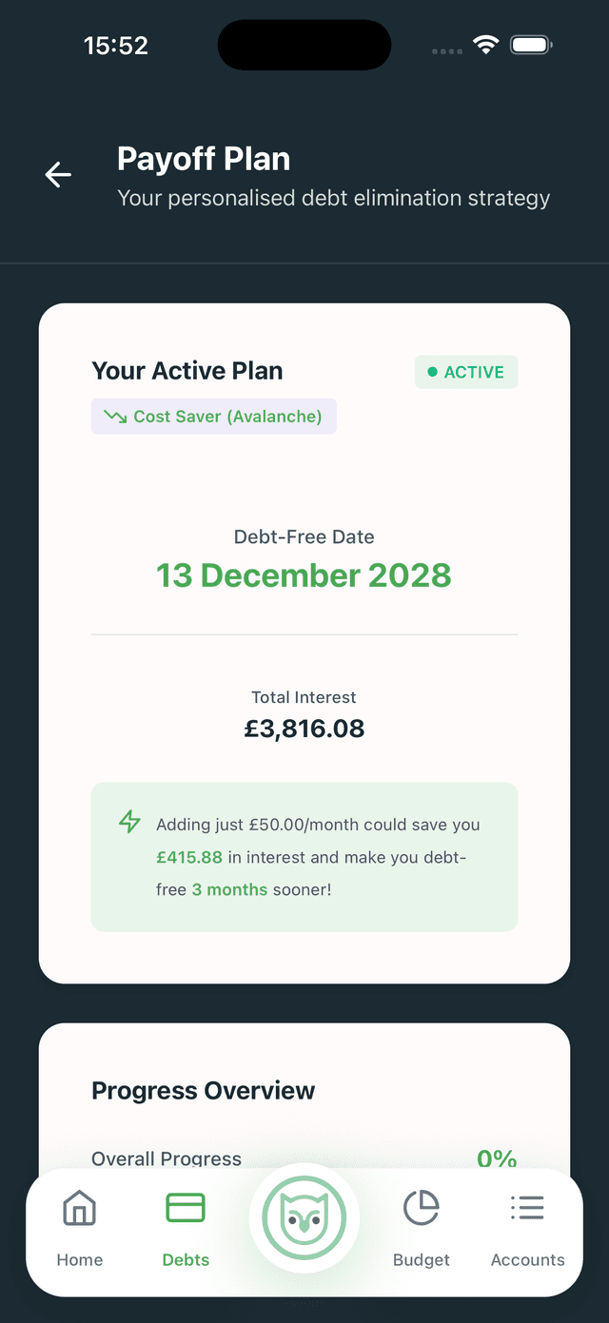Select the Cost Saver (Avalanche) chip
Viewport: 609px width, 1323px height.
(x=214, y=417)
